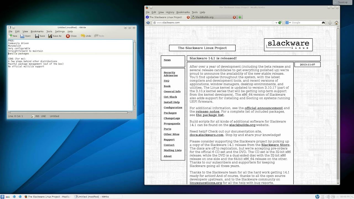
Task: Click the greyed Redo icon in KWrite
Action: [96, 36]
